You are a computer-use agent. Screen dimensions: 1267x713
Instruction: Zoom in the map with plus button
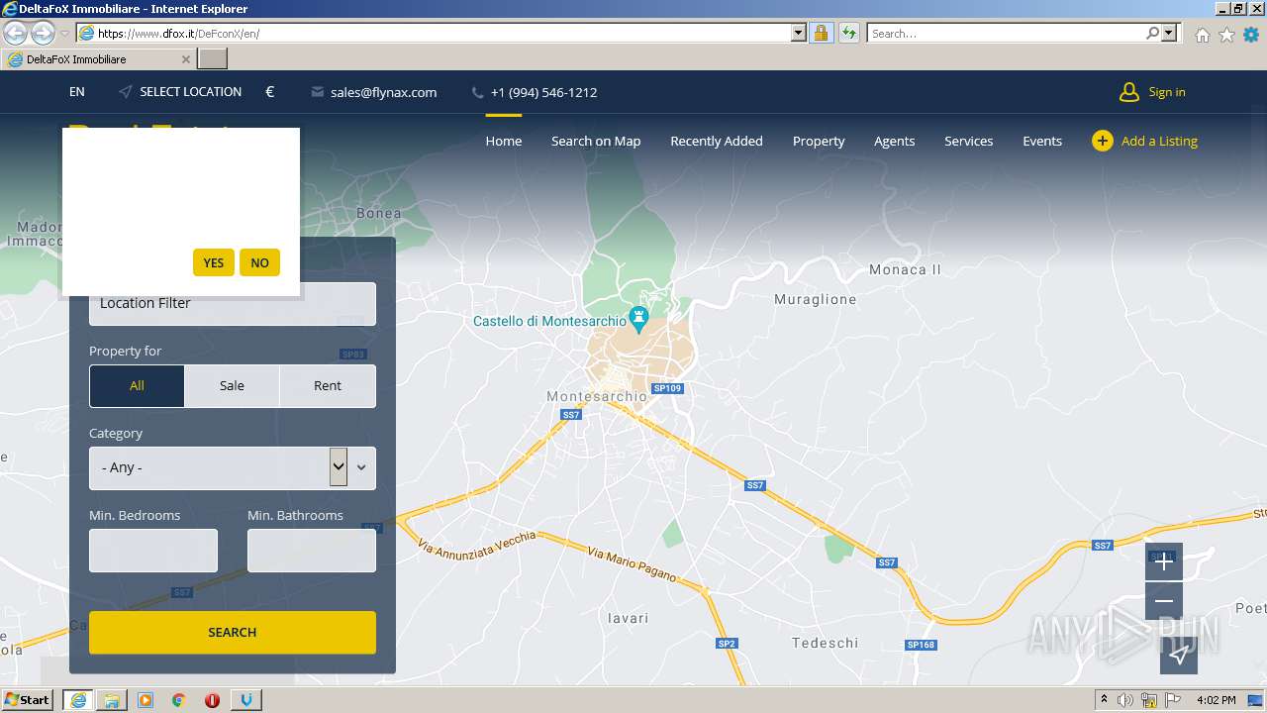click(1164, 561)
